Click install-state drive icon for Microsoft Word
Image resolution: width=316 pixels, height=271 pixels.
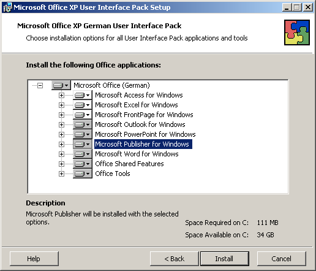(83, 154)
